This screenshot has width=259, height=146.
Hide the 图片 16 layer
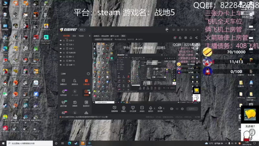[61, 61]
